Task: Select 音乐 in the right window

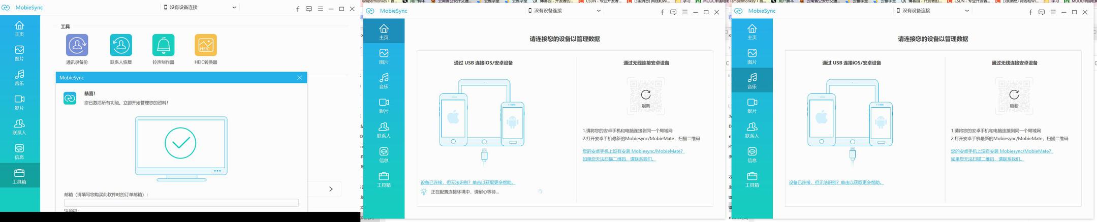Action: [x=752, y=80]
